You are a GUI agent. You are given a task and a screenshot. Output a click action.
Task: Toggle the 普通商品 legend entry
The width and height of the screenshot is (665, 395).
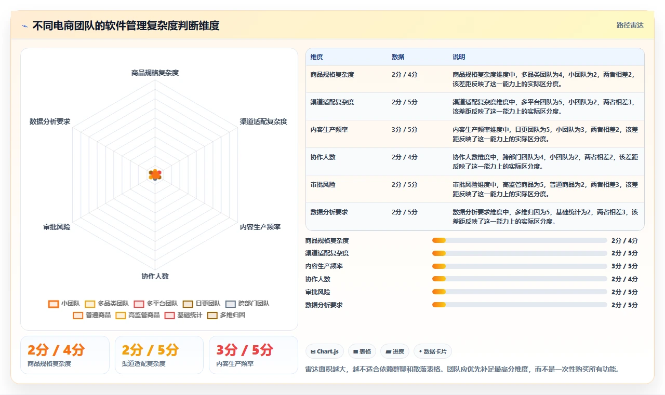tap(91, 315)
